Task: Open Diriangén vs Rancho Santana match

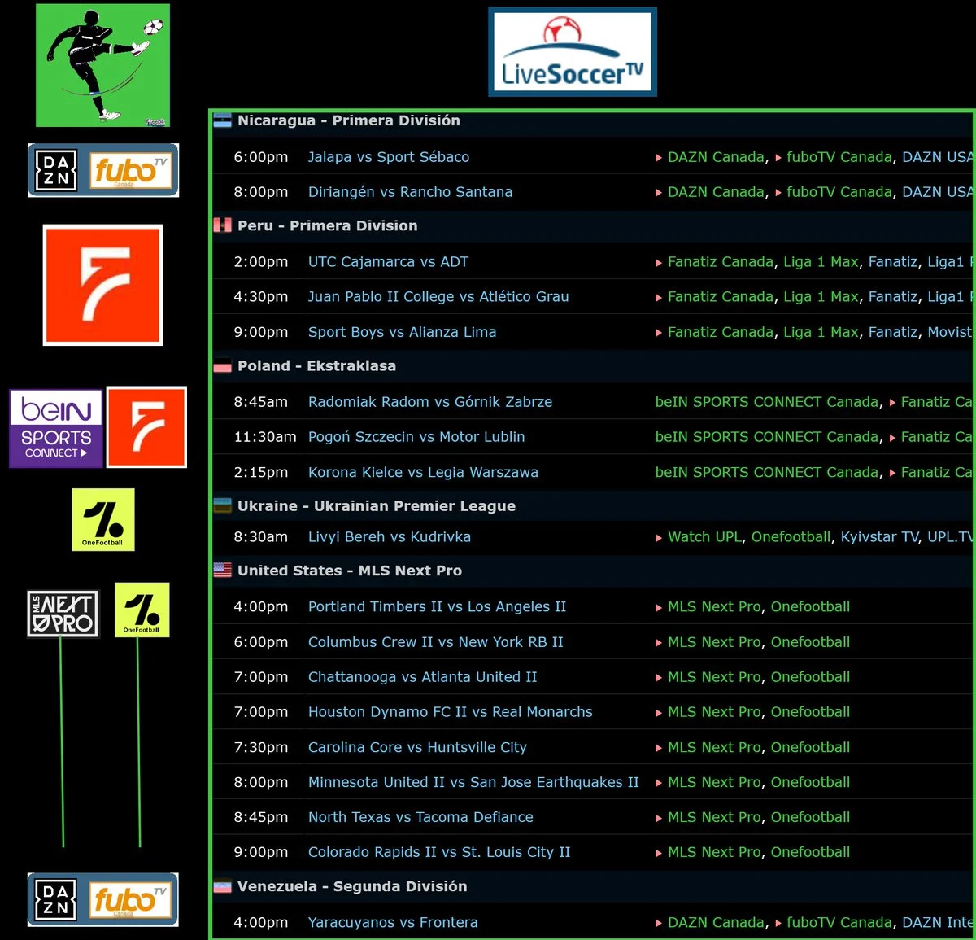Action: [410, 192]
